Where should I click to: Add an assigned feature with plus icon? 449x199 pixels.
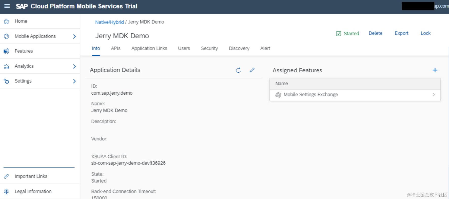(435, 70)
